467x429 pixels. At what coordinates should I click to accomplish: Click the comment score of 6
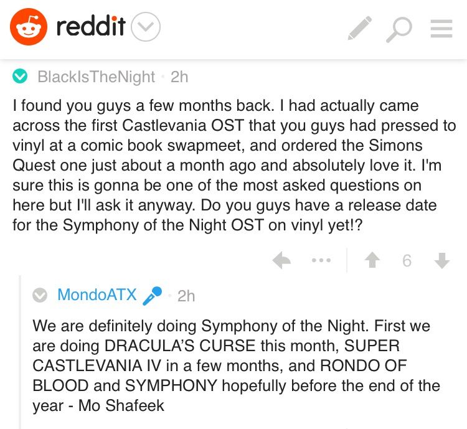pos(407,262)
